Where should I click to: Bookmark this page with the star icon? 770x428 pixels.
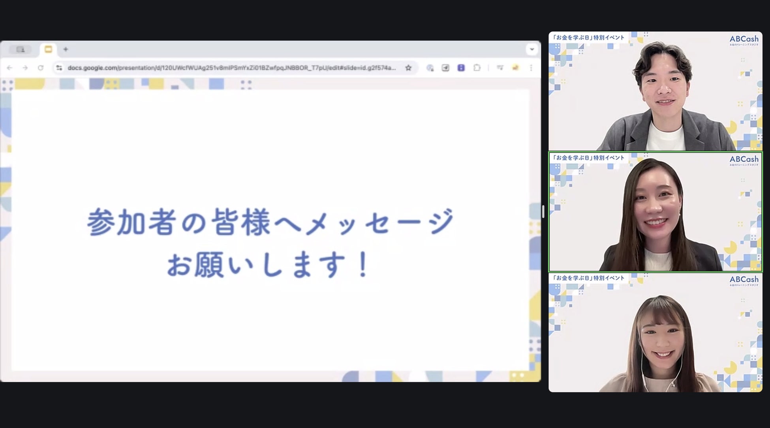408,68
